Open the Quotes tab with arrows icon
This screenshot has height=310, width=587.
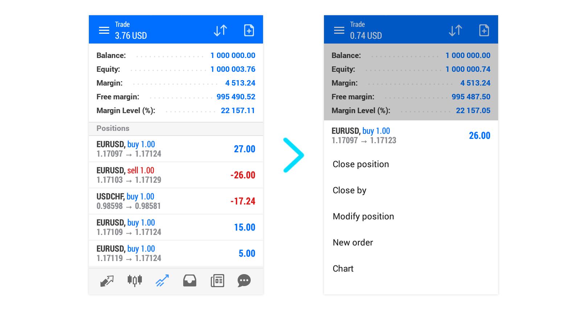click(107, 281)
